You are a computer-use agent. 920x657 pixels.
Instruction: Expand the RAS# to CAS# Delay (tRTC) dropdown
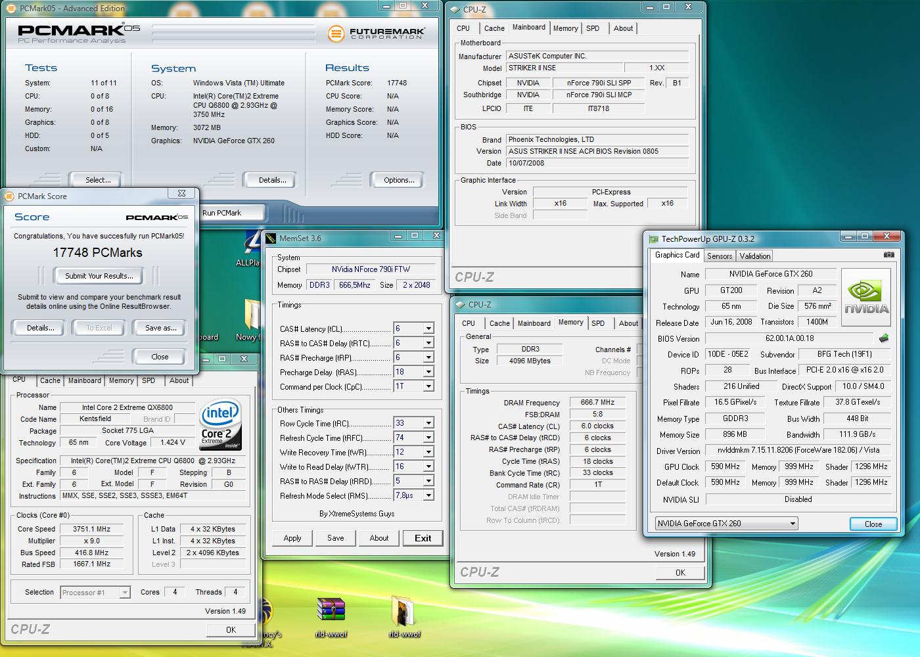tap(428, 343)
